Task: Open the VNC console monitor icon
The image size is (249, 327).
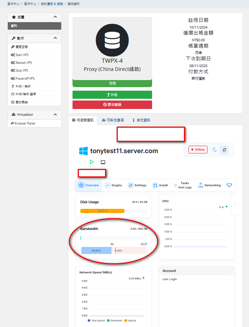Action: 103,162
